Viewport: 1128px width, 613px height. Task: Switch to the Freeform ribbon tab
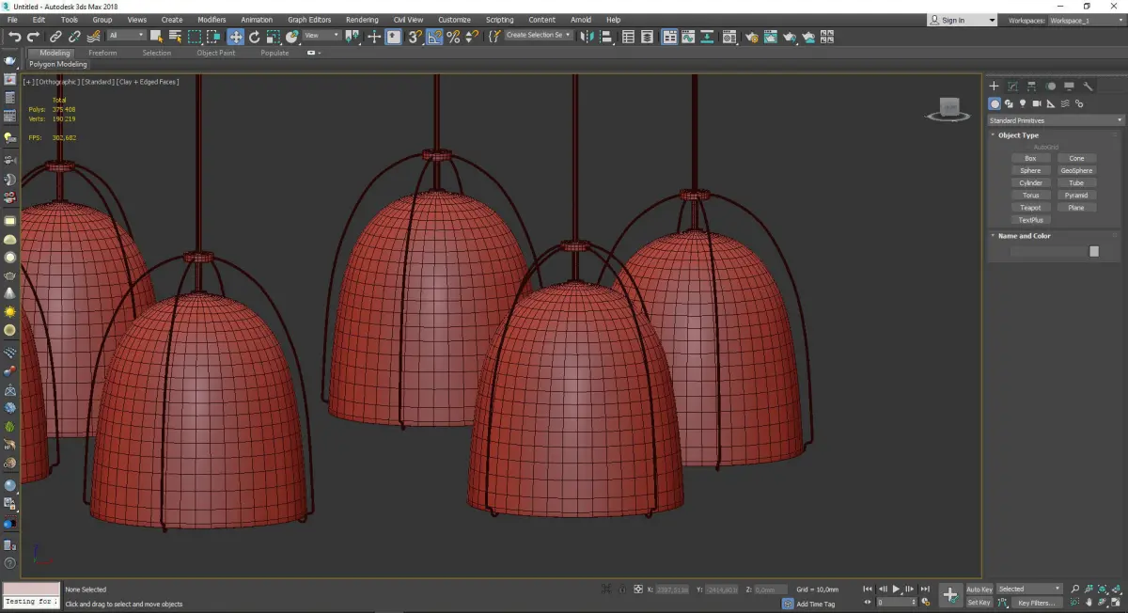point(102,53)
